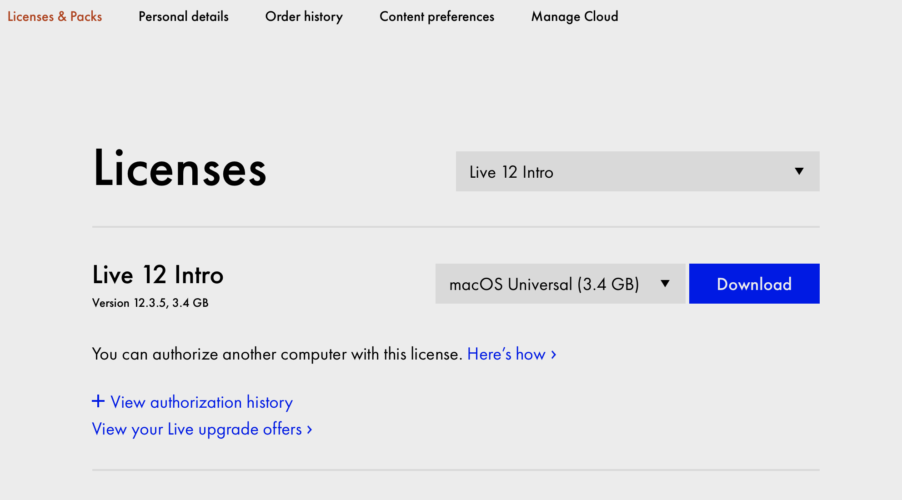Navigate to the Manage Cloud tab
902x500 pixels.
click(x=574, y=16)
